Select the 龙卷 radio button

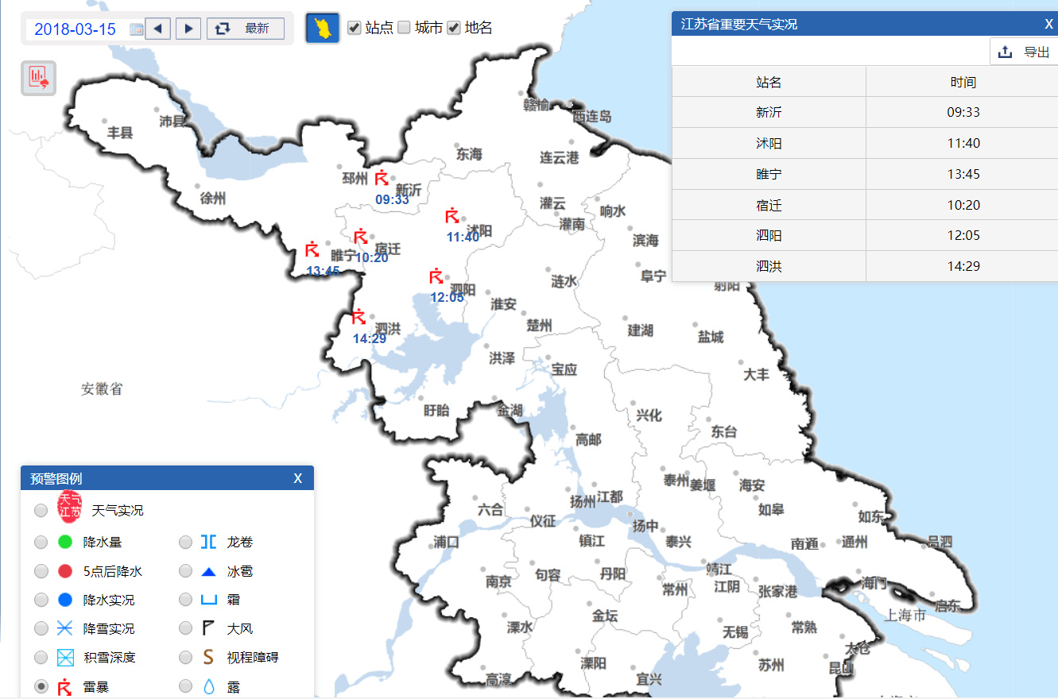pos(185,543)
